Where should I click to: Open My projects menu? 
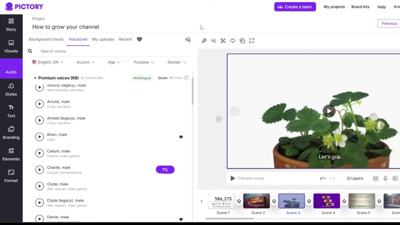coord(334,7)
